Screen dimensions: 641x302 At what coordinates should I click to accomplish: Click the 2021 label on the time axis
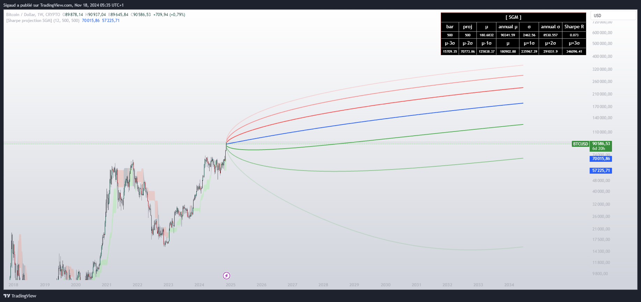tap(107, 285)
